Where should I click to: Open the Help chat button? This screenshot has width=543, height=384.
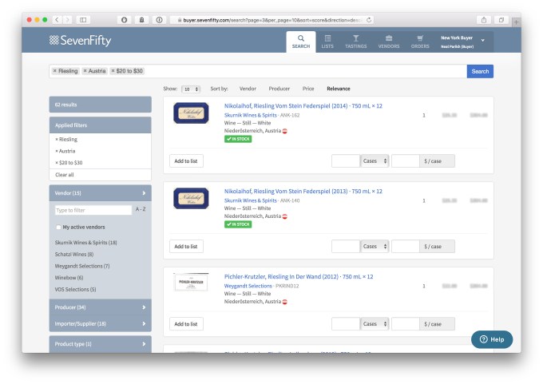pyautogui.click(x=492, y=339)
